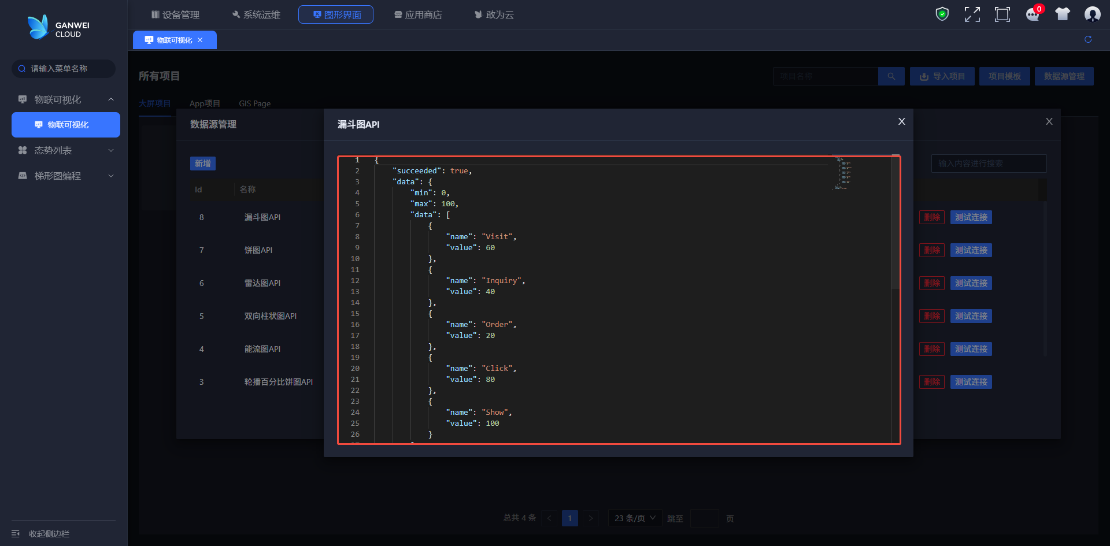Expand the 态势列表 sidebar menu

pyautogui.click(x=111, y=150)
